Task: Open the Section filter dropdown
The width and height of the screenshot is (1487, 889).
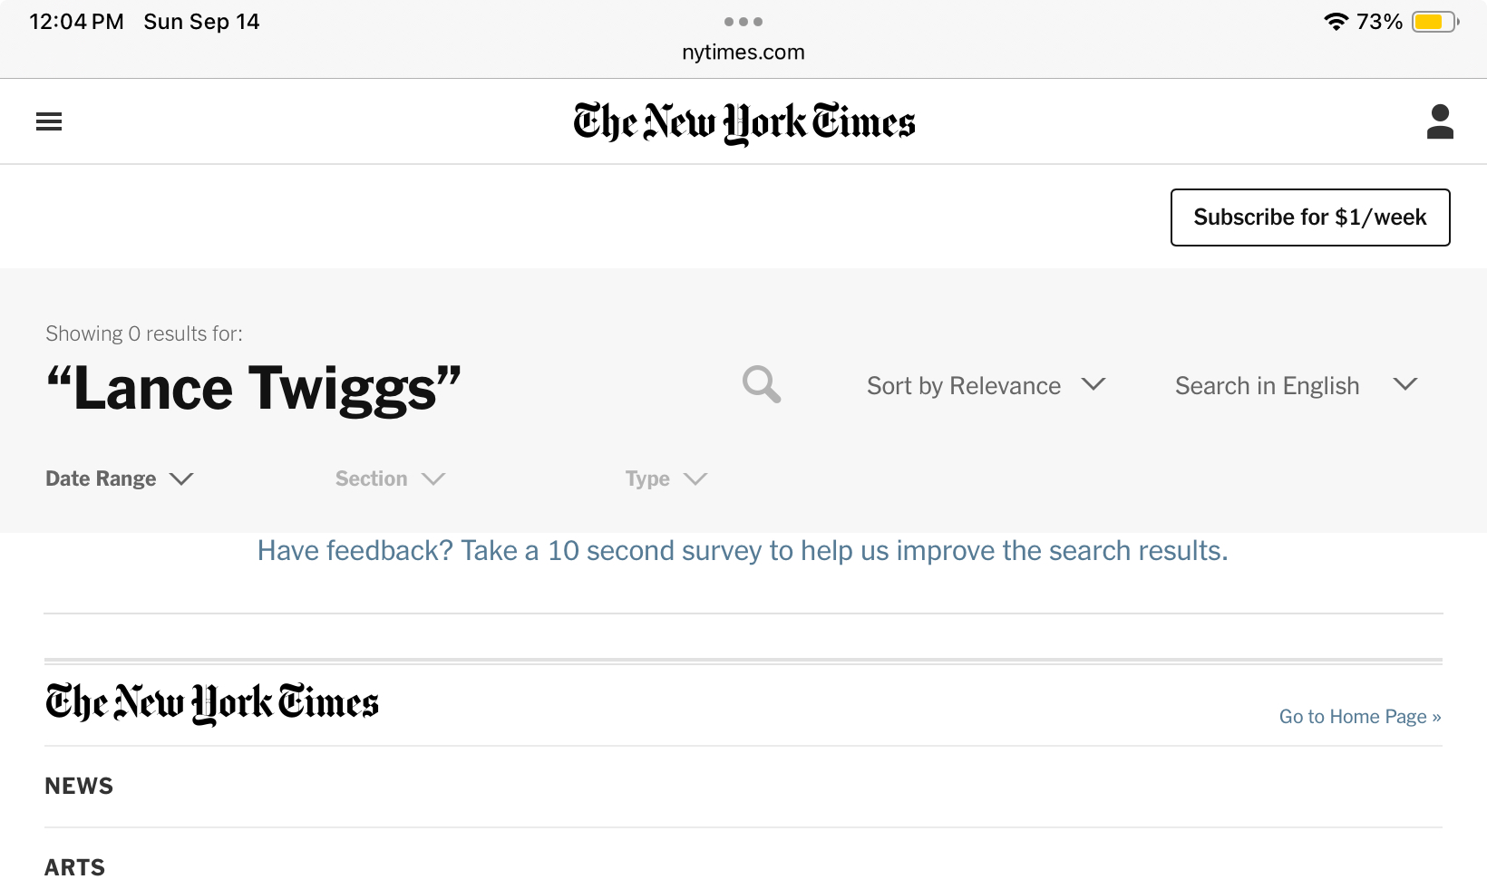Action: click(x=390, y=478)
